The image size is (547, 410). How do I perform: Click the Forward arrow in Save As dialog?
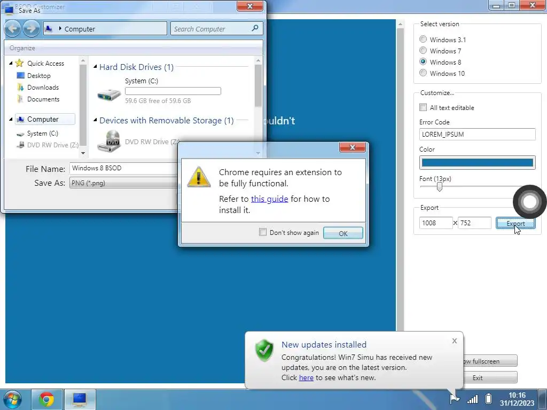(x=31, y=28)
